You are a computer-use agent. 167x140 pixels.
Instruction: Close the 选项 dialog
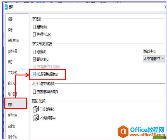tap(165, 7)
